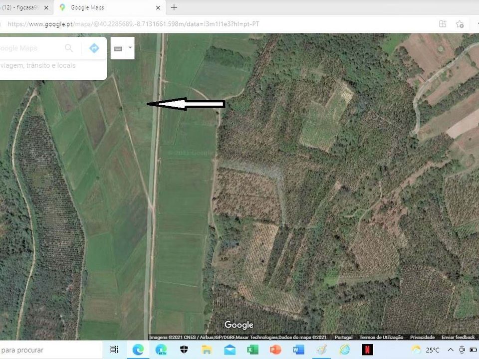Launch Netflix from the taskbar
This screenshot has height=359, width=479.
(x=367, y=350)
